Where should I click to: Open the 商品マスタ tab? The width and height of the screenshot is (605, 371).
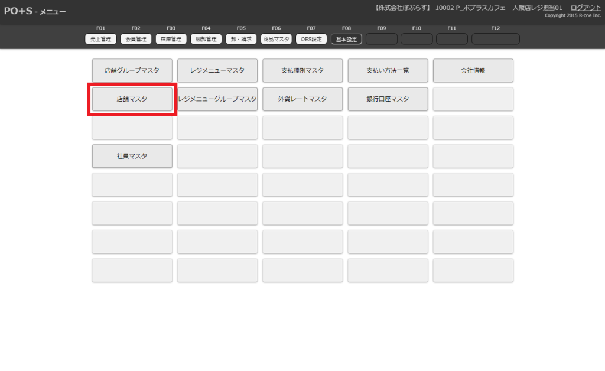[276, 39]
